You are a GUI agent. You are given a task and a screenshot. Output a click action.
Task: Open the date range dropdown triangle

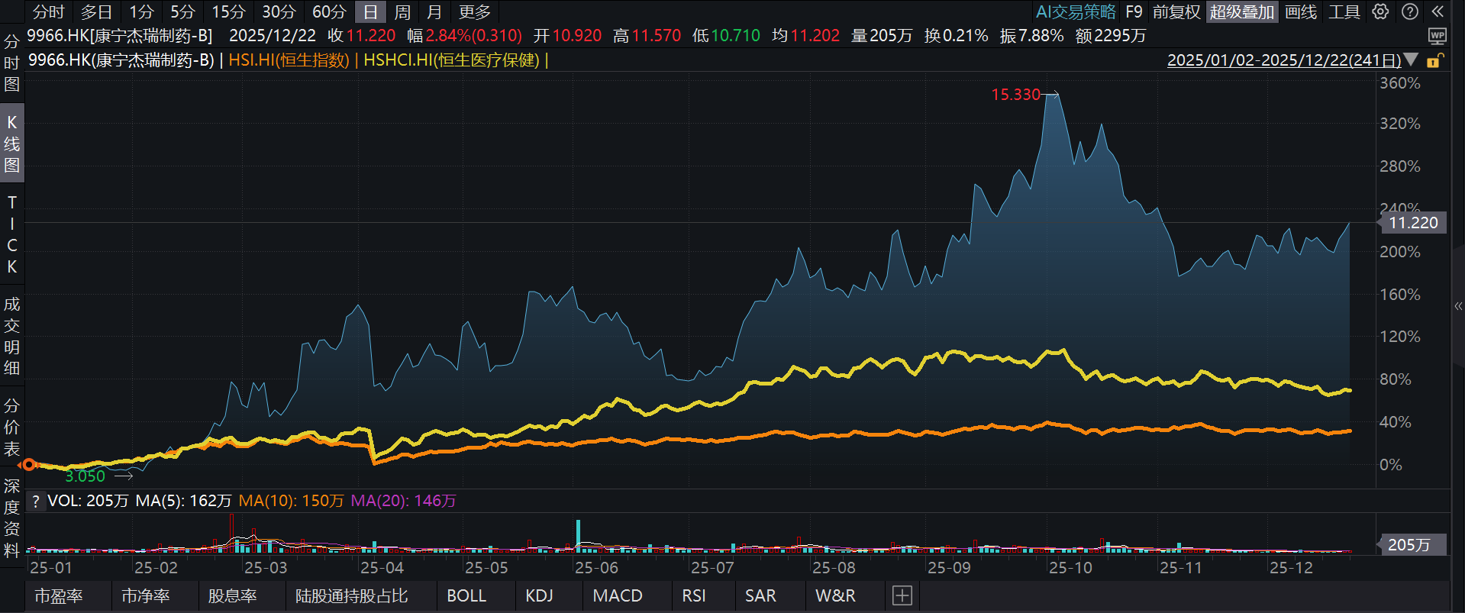[1411, 60]
